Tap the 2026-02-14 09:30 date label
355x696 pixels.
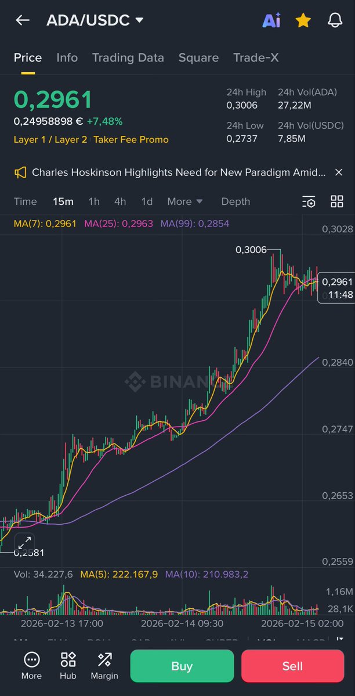[x=182, y=623]
